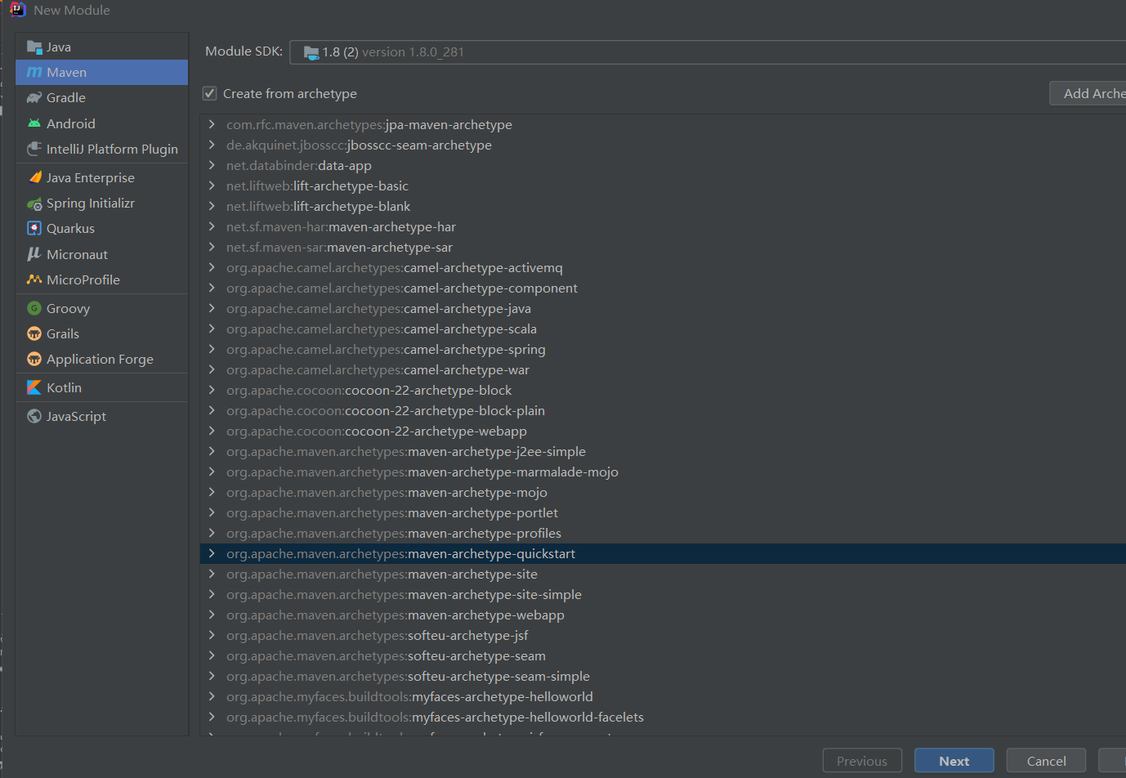The image size is (1126, 778).
Task: Click the Cancel button
Action: 1046,761
